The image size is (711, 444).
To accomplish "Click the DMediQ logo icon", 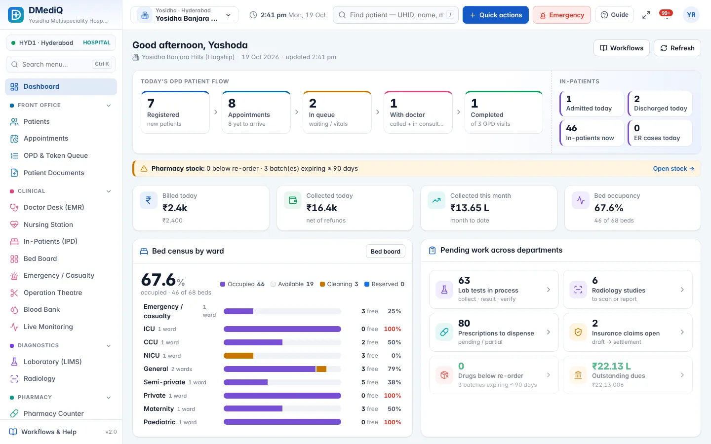I will coord(16,15).
